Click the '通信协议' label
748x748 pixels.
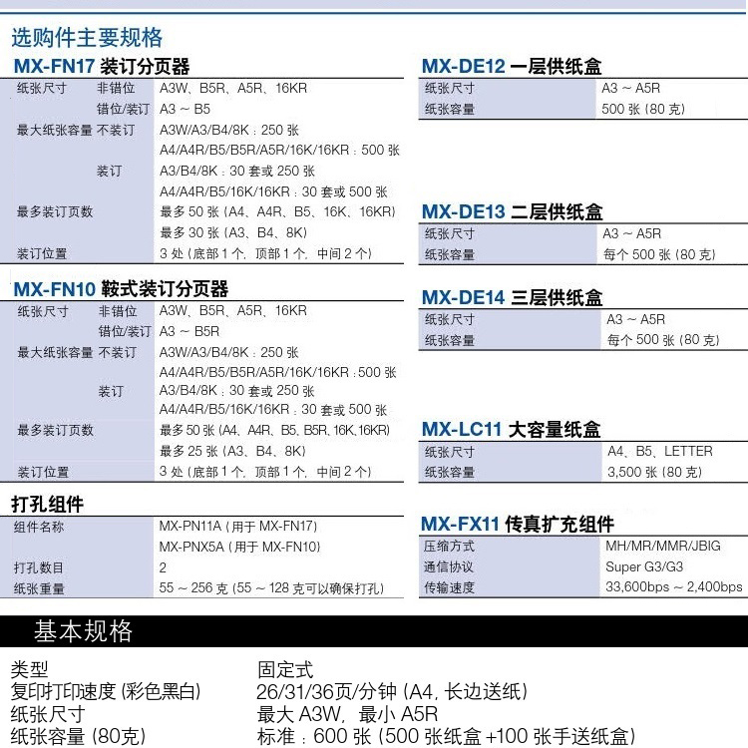(449, 566)
